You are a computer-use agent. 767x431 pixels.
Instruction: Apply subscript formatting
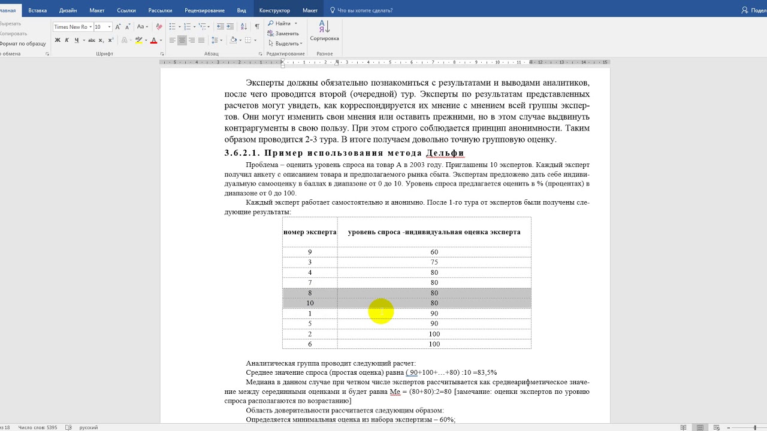pos(101,40)
